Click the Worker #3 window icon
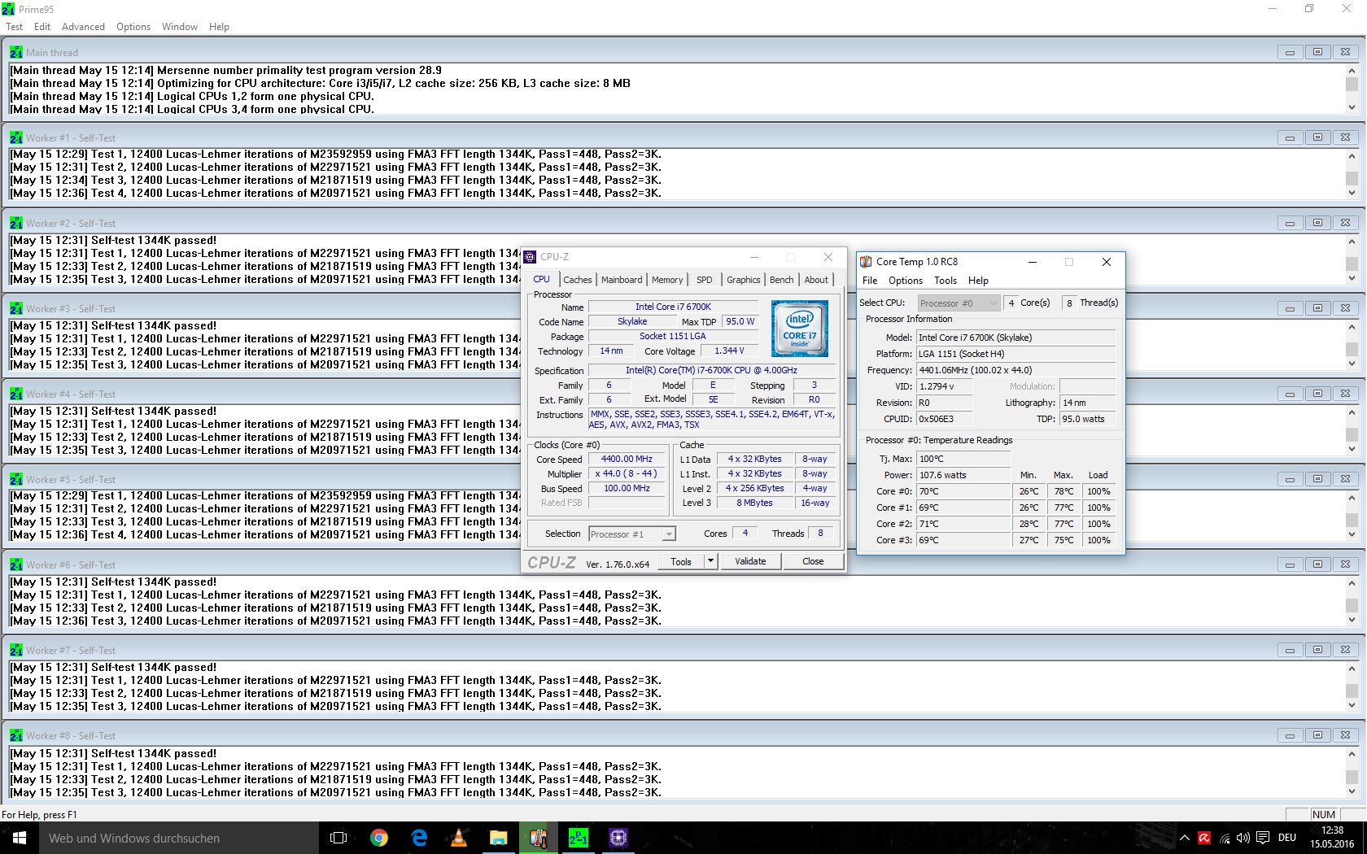Screen dimensions: 1367x854 pyautogui.click(x=16, y=308)
